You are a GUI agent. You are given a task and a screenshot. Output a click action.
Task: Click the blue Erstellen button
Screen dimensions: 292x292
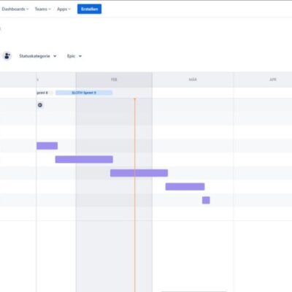click(x=89, y=9)
